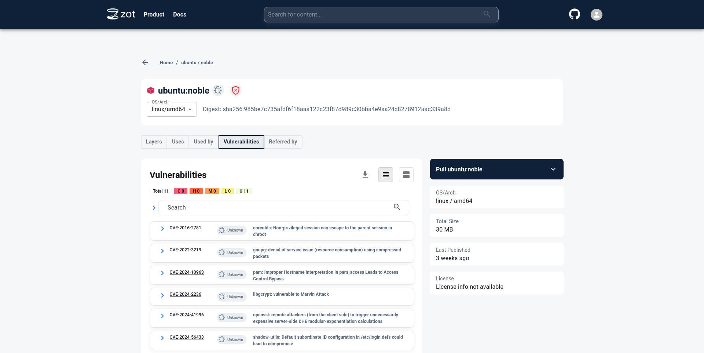Click the download vulnerabilities icon
This screenshot has width=704, height=353.
tap(365, 175)
